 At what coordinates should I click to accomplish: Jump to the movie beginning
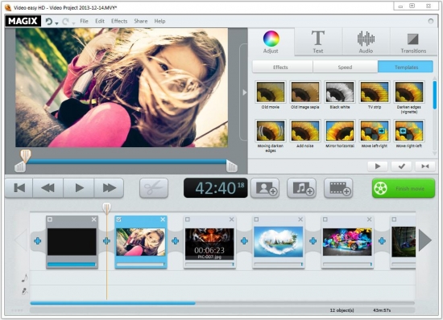pos(19,188)
